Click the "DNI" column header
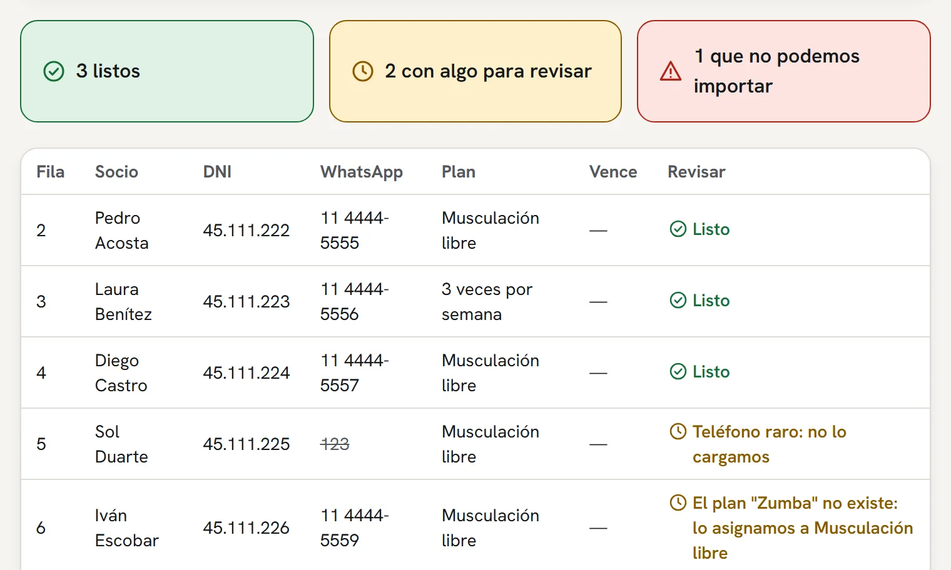The width and height of the screenshot is (951, 570). click(x=217, y=172)
